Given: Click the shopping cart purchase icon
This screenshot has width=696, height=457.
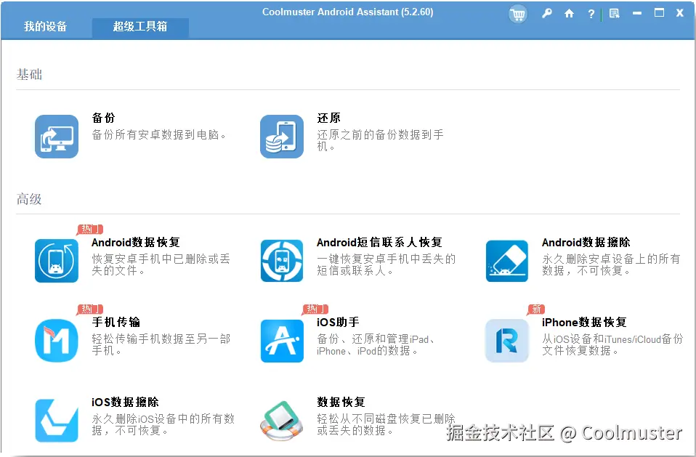Looking at the screenshot, I should 517,15.
